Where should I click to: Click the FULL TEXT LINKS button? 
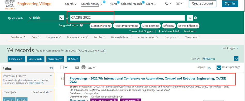click(104, 100)
